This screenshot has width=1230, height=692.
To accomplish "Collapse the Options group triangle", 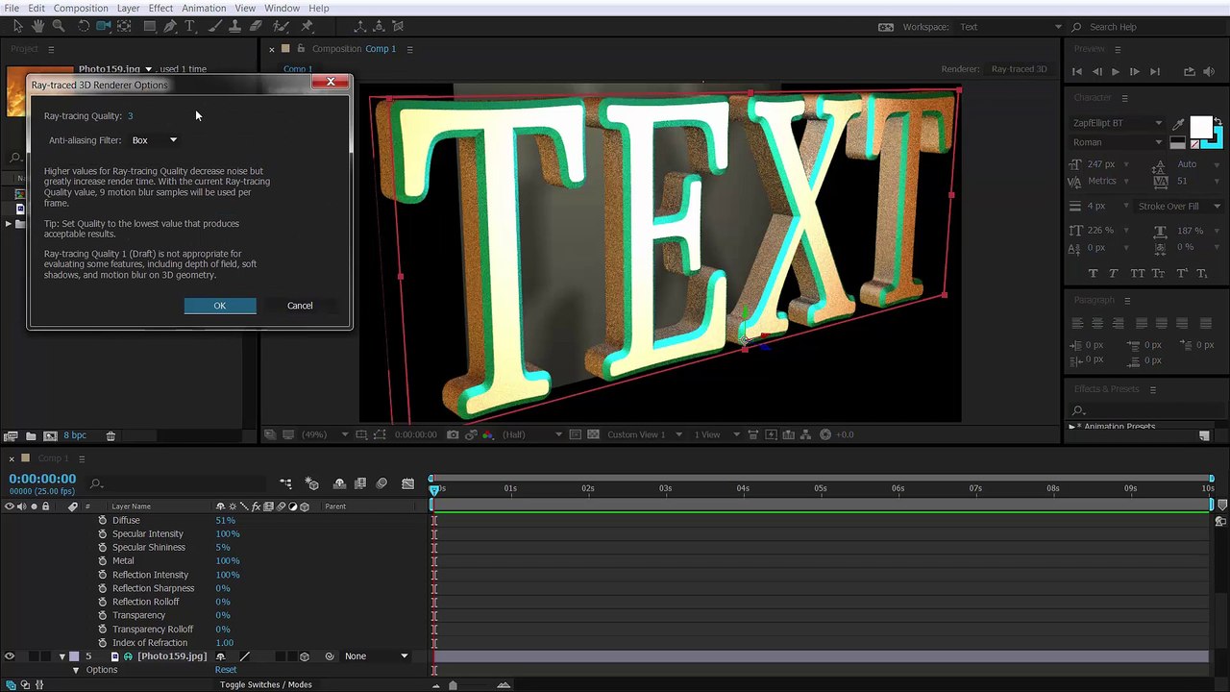I will 76,670.
